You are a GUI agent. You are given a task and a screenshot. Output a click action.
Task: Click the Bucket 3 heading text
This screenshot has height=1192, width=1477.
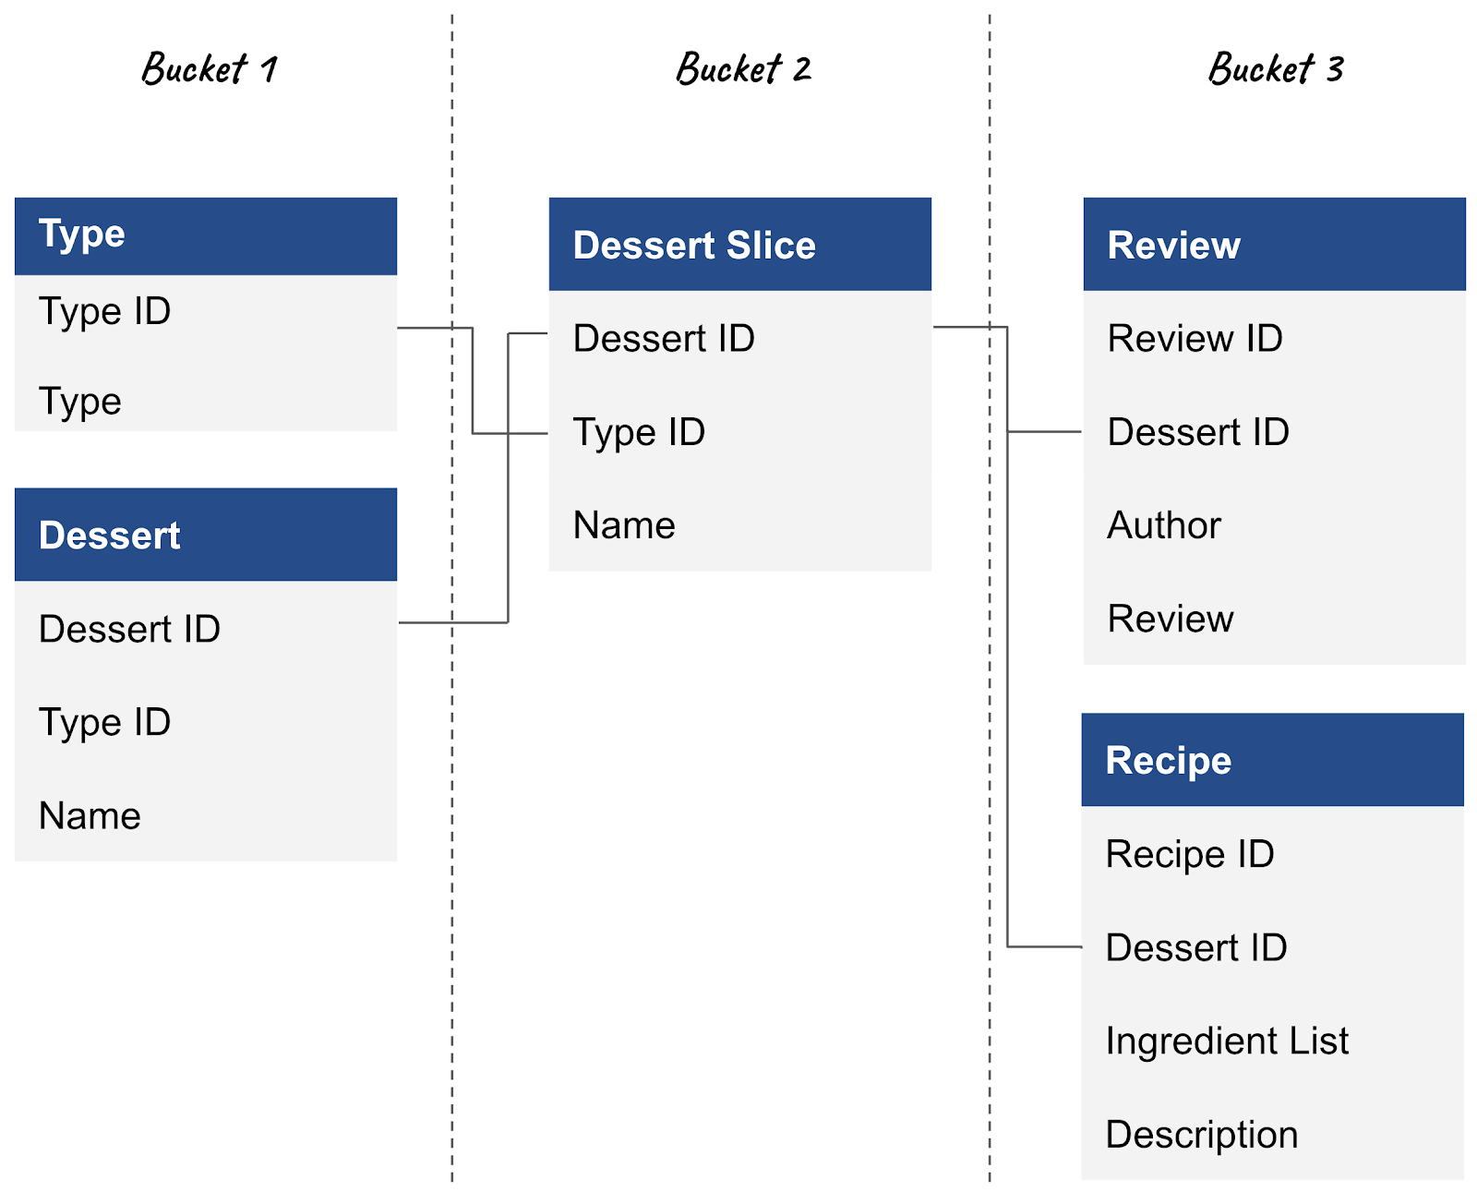1276,69
